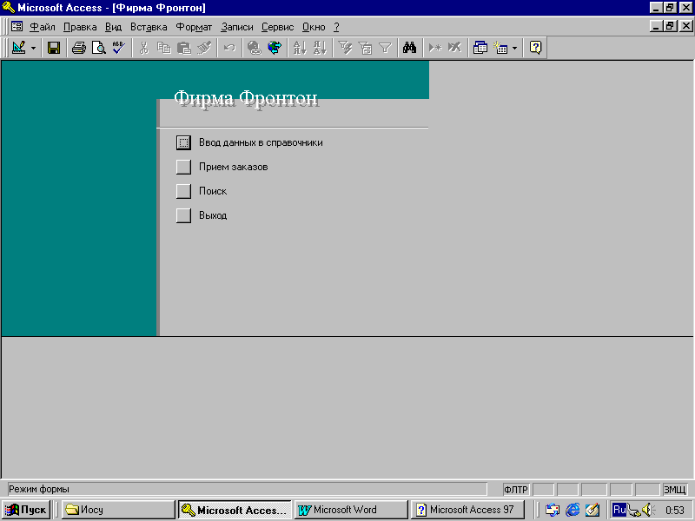Insert hyperlink via globe-chain icon
695x521 pixels.
(254, 48)
